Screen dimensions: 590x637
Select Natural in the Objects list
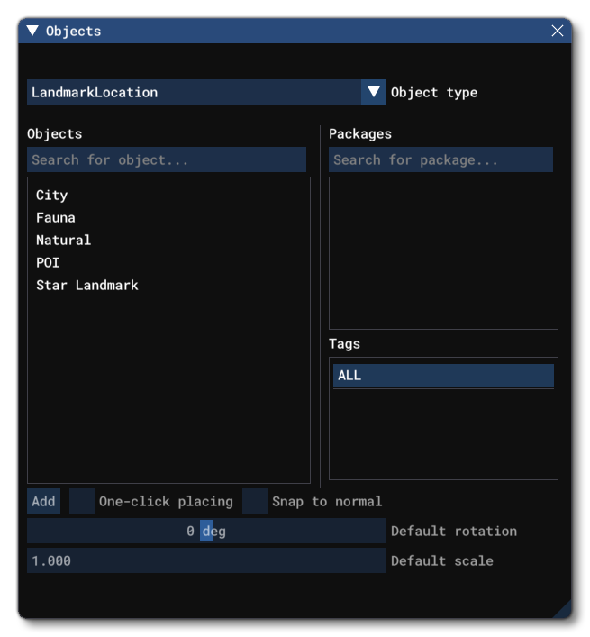(63, 240)
